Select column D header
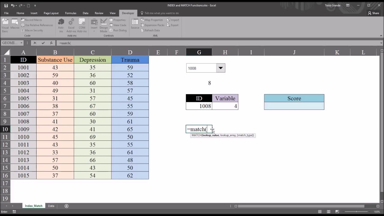The image size is (384, 216). pos(130,52)
